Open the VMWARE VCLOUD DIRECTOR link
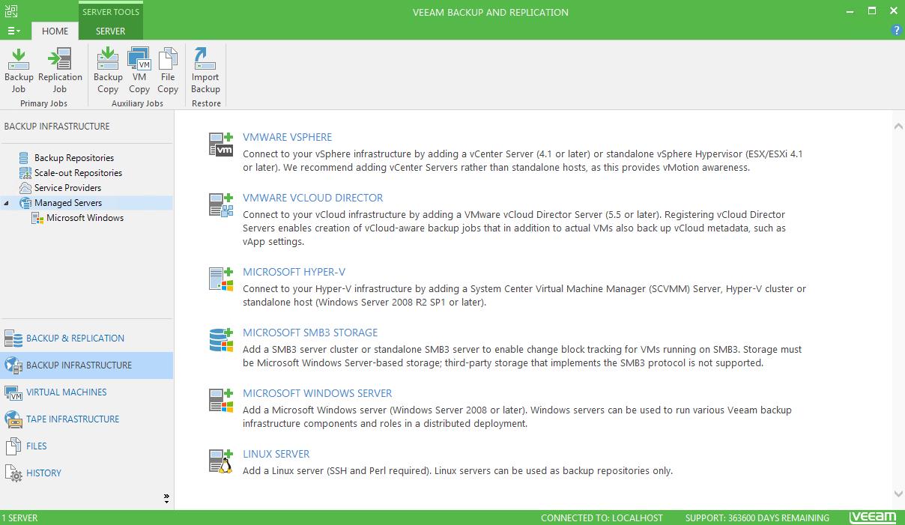 pos(312,198)
